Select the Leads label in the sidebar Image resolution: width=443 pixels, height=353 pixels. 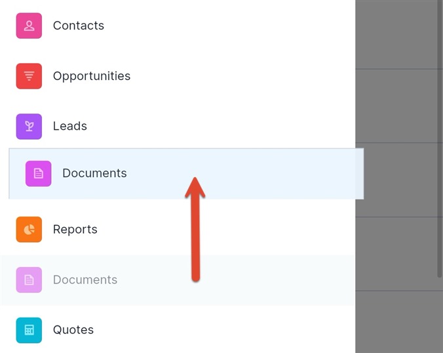pos(70,126)
